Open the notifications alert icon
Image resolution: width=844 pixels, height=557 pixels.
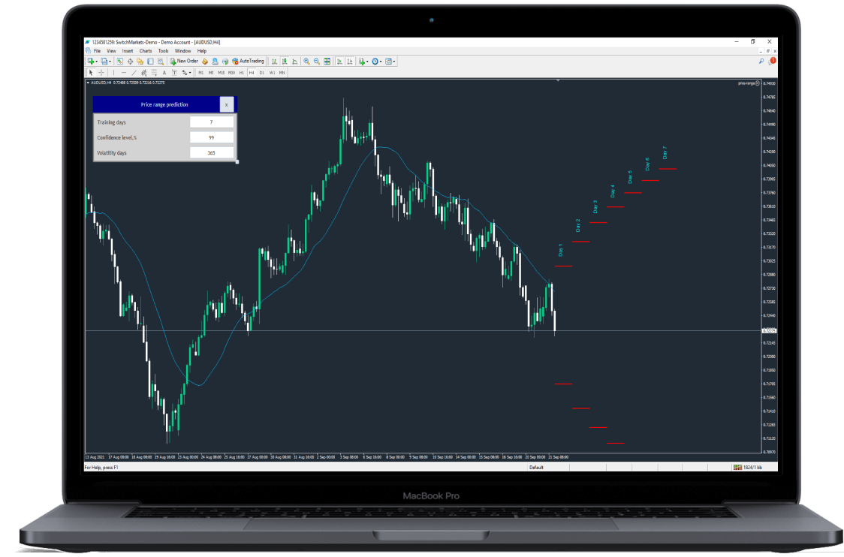pos(773,61)
